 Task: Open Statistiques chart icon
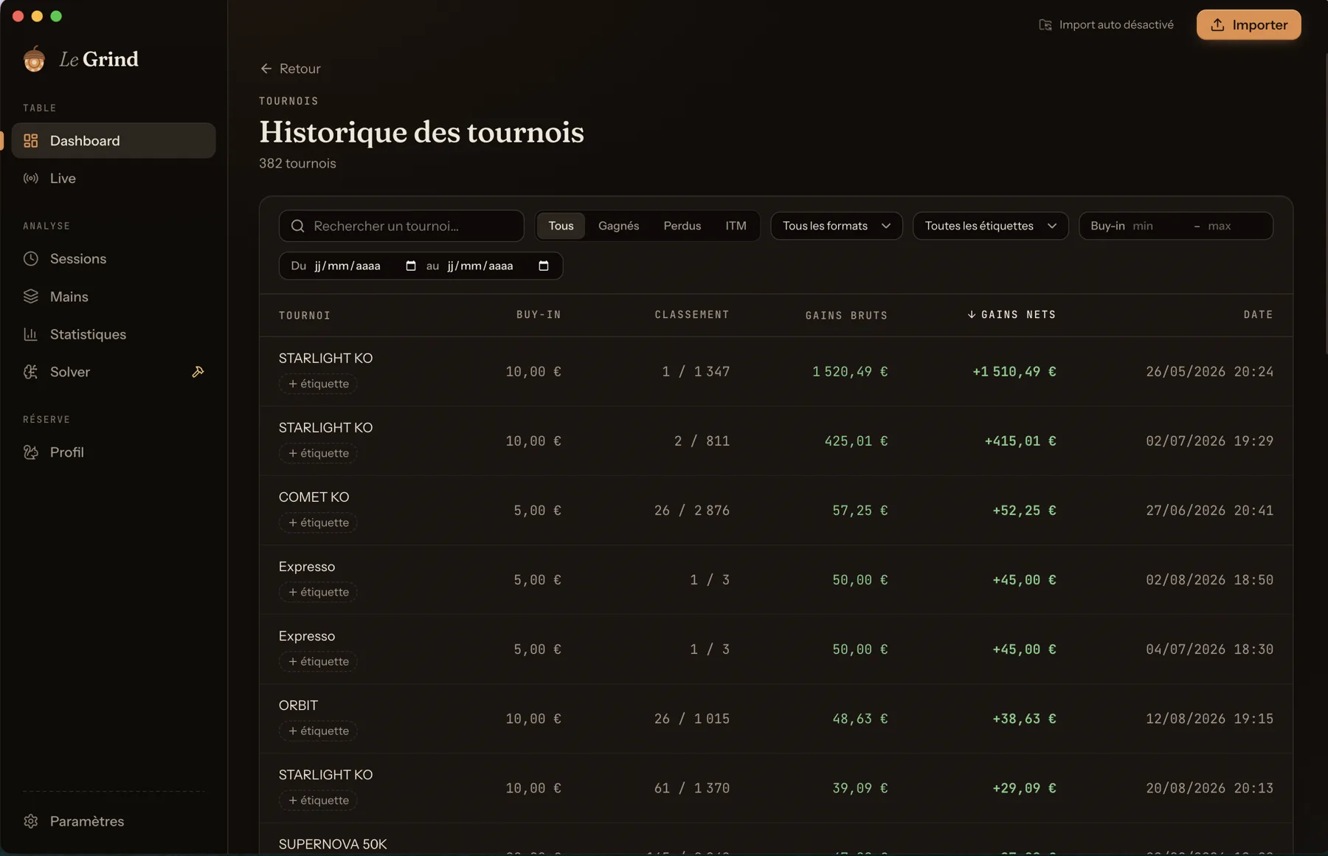[x=30, y=334]
